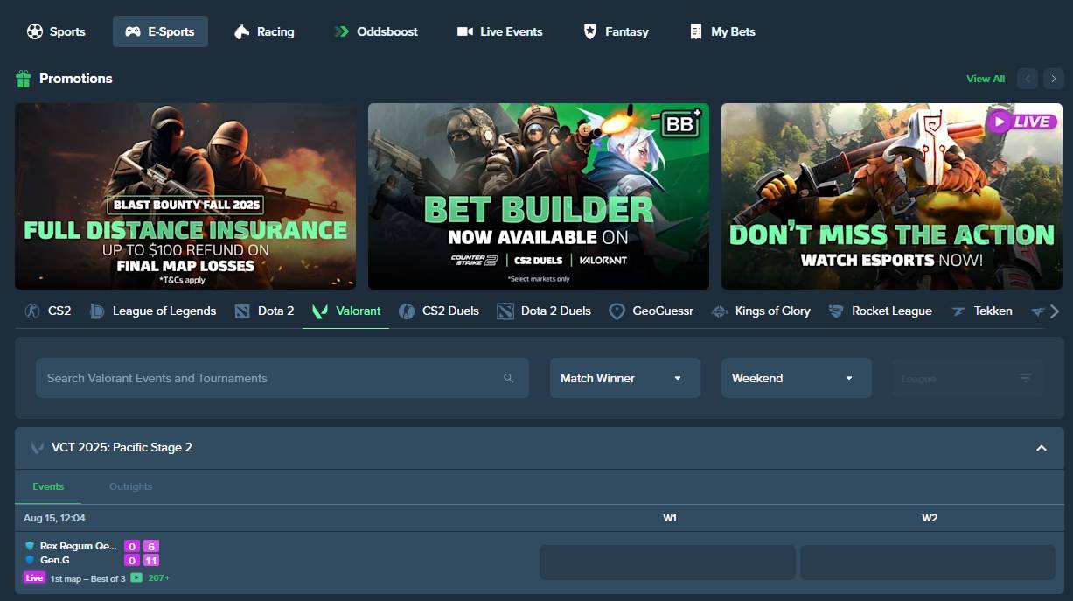
Task: Select the Valorant game tab
Action: tap(346, 311)
